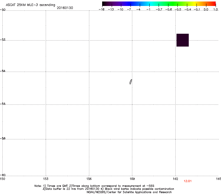Click the "ASCAT 25KM MLE-3 ascending" title
This screenshot has width=221, height=194.
click(30, 5)
